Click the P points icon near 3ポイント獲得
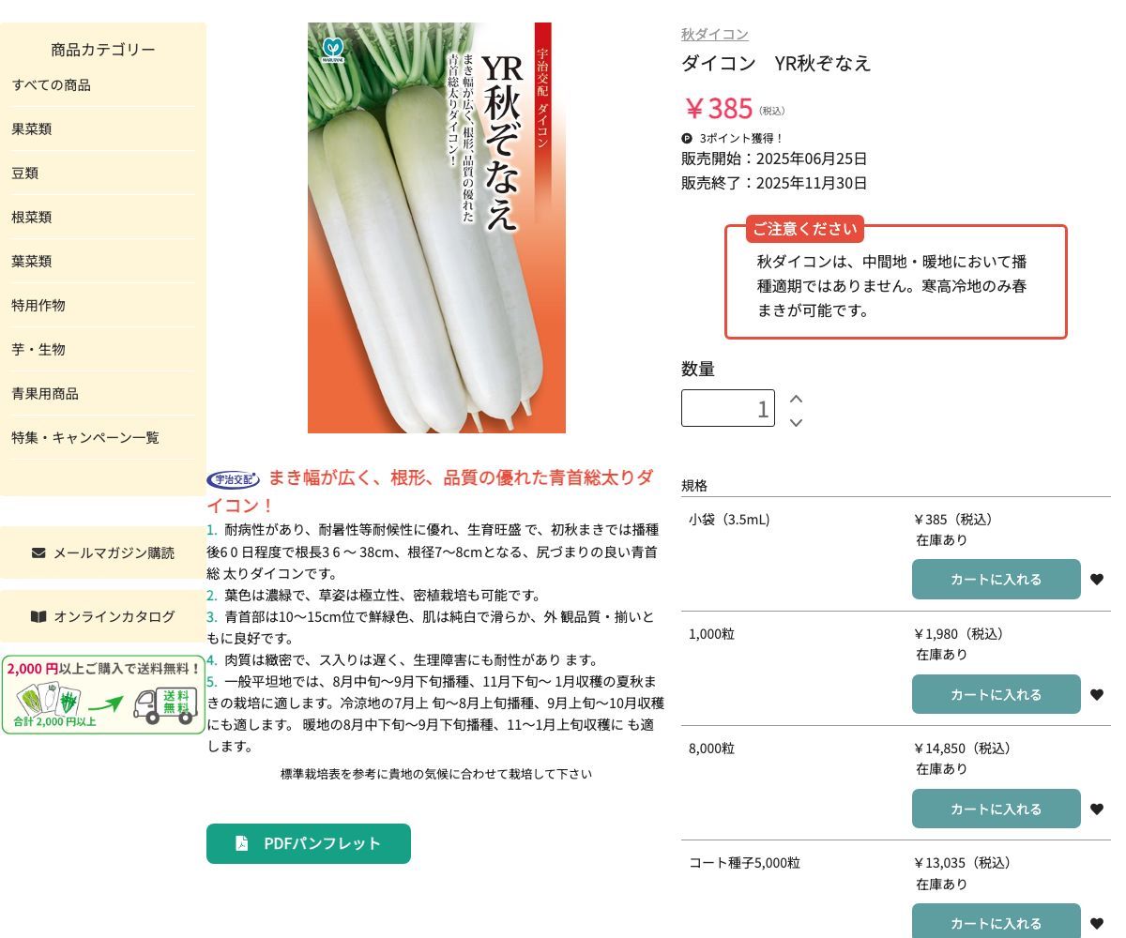The width and height of the screenshot is (1126, 938). [x=685, y=138]
